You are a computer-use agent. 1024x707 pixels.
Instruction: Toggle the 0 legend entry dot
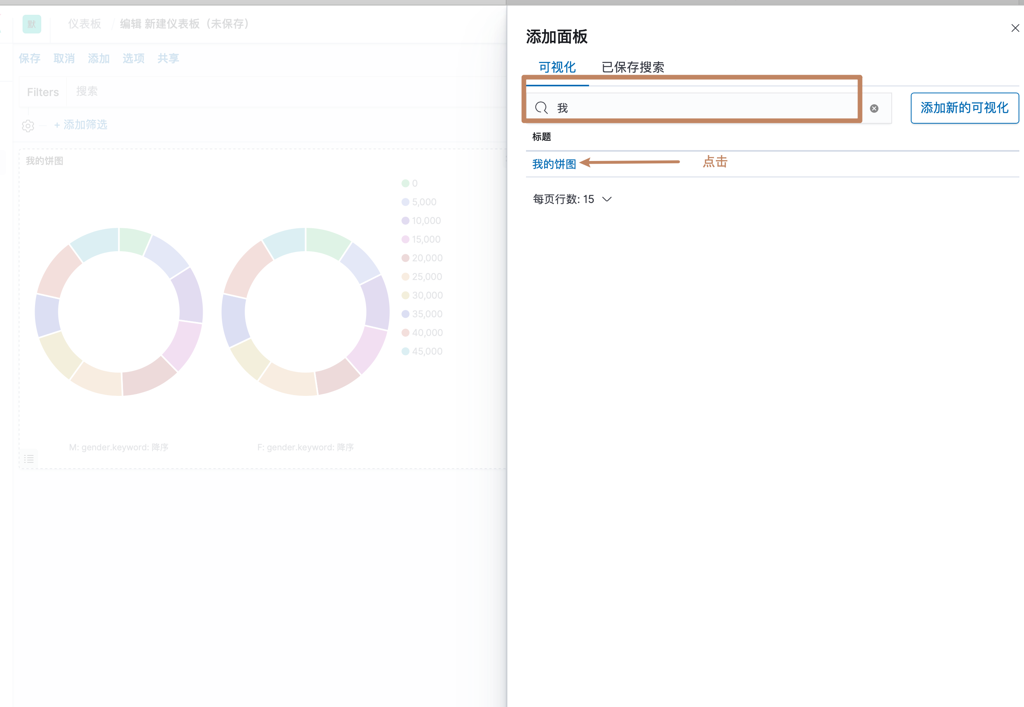405,184
